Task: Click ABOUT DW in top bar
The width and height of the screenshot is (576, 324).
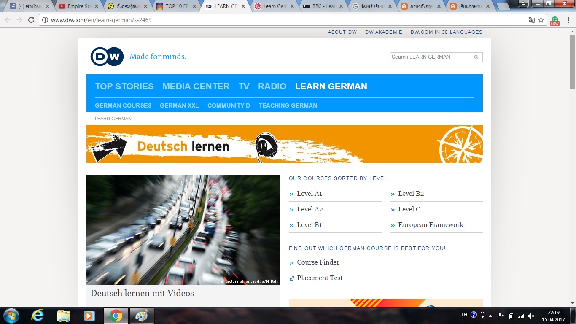Action: click(x=342, y=32)
